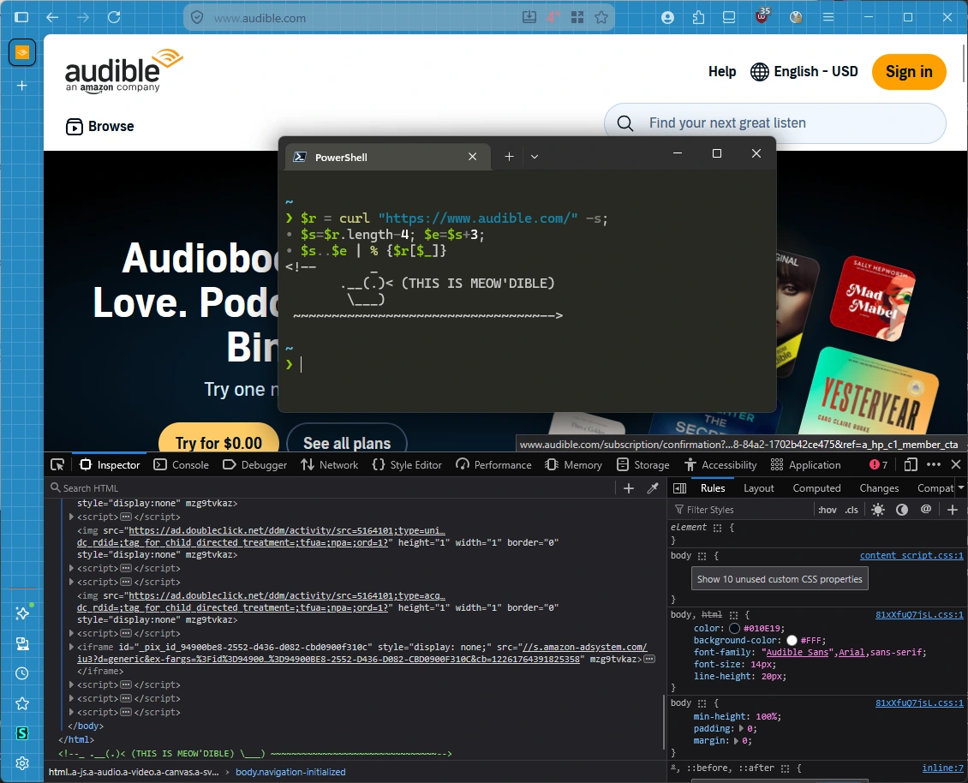Reload the page with the refresh icon
968x783 pixels.
114,17
